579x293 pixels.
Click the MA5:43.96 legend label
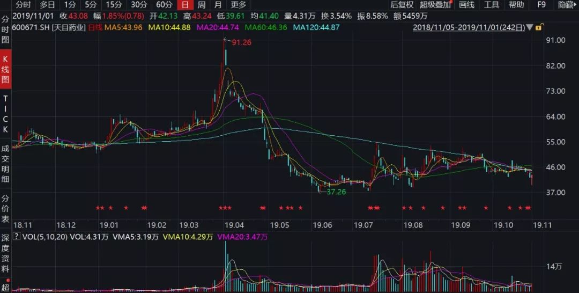pyautogui.click(x=123, y=27)
